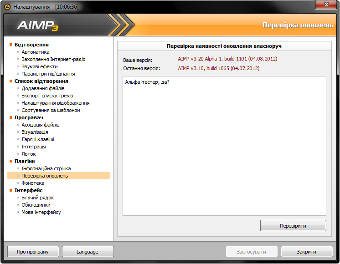Open Мова інтерфейсу settings
Screen dimensions: 340x264
pos(41,212)
